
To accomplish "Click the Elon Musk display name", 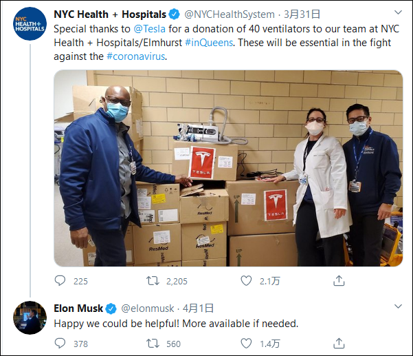I will (78, 308).
